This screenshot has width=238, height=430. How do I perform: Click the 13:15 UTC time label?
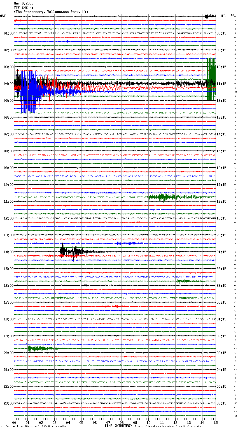tap(221, 117)
